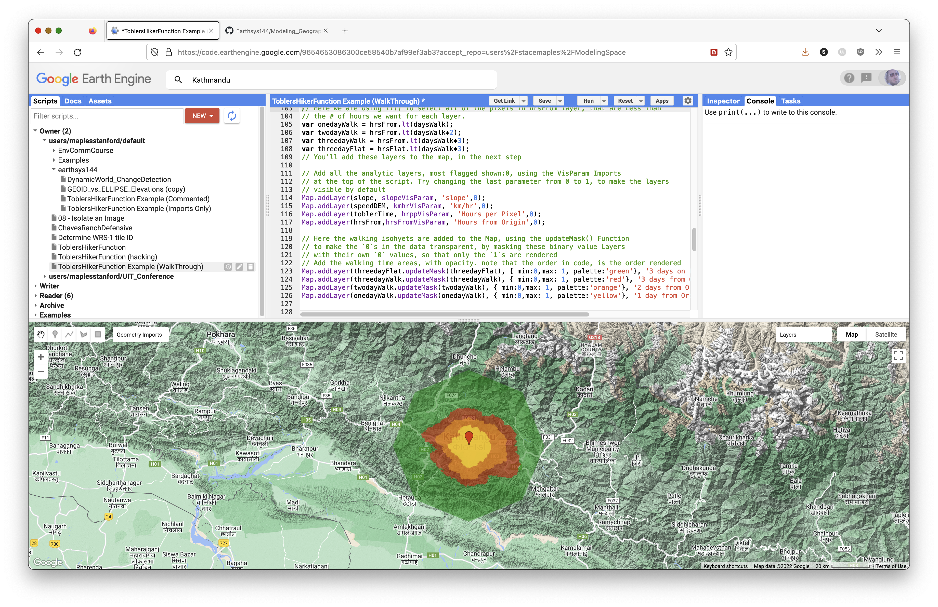Open the Firefox downloads panel
This screenshot has width=938, height=607.
tap(805, 52)
